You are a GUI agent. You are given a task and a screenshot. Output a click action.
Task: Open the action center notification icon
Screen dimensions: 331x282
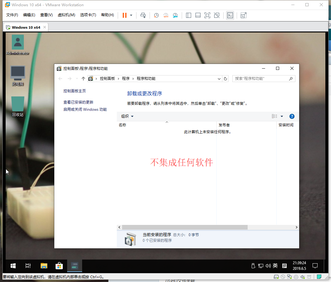(315, 266)
